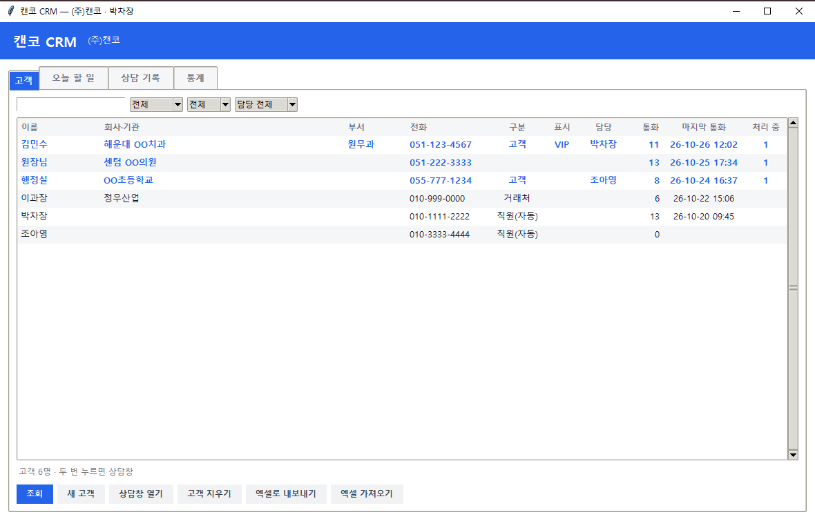Select the 이과장 customer row
Screen dimensions: 815x519
[x=402, y=199]
